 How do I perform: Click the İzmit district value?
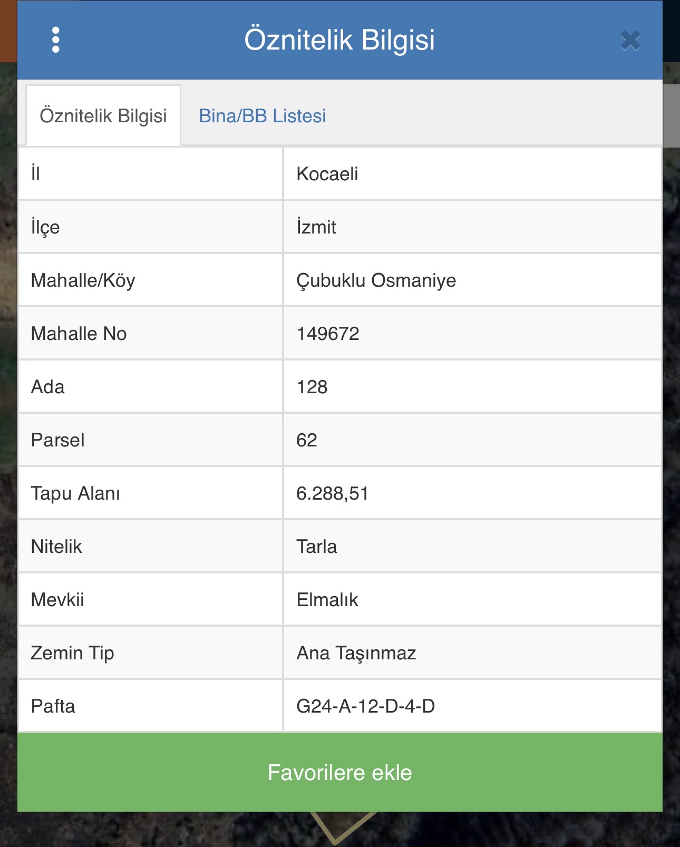(316, 227)
